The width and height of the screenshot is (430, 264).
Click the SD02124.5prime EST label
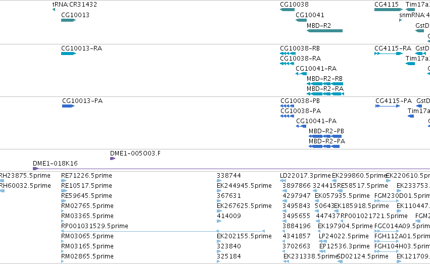click(362, 256)
